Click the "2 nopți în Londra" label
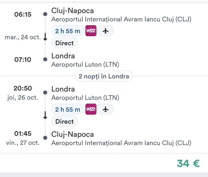The height and width of the screenshot is (177, 208). (104, 76)
